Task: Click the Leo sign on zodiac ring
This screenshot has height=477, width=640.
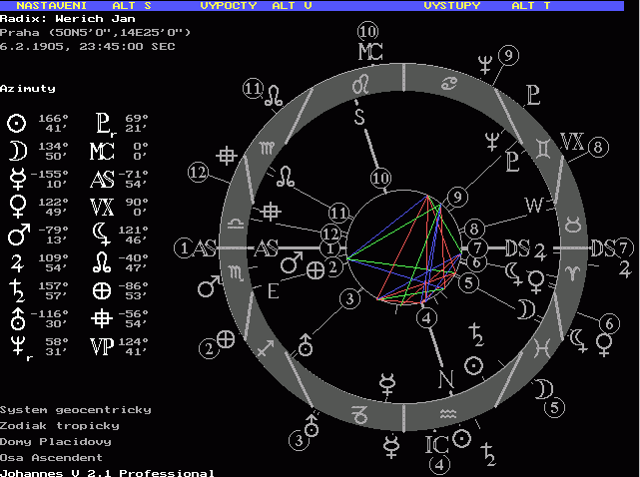Action: click(x=360, y=85)
